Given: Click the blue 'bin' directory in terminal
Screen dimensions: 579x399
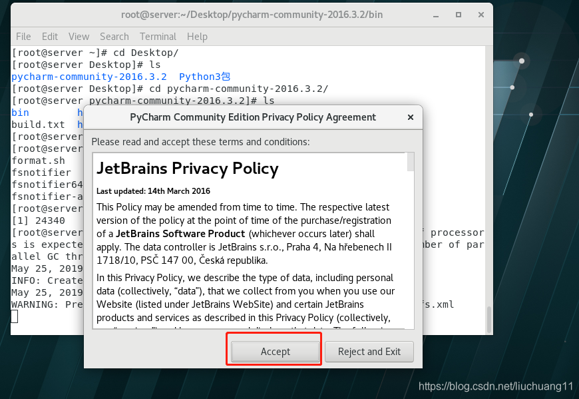Looking at the screenshot, I should point(21,113).
